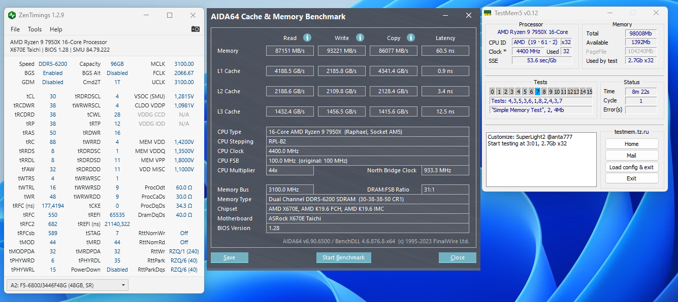Click the ProcOdt 60.0 Ω value
Screen dimensions: 678x302
[184, 187]
